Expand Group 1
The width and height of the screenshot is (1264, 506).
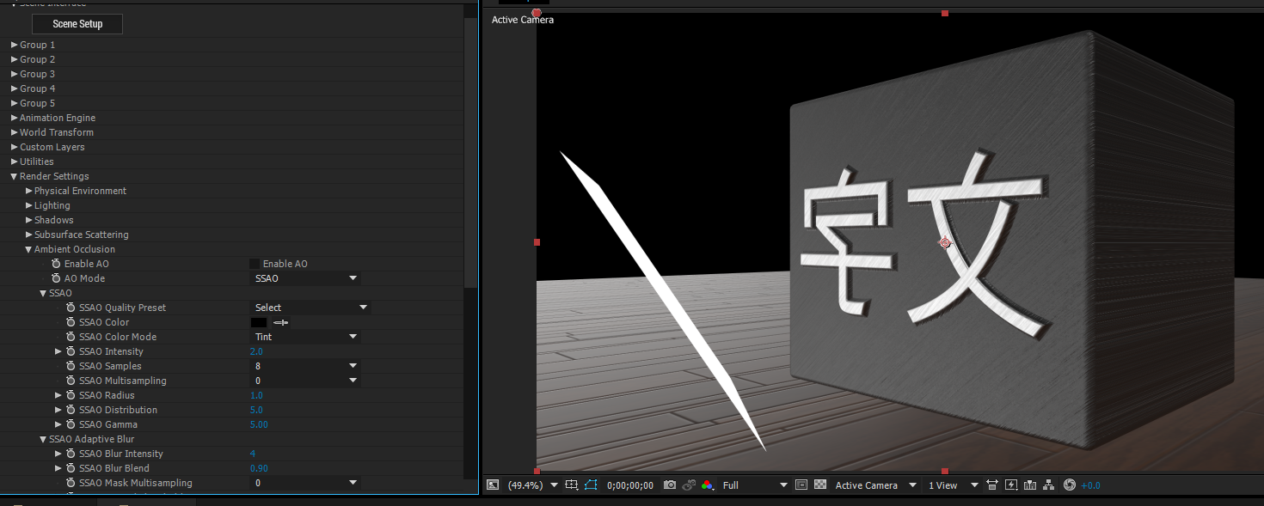click(14, 45)
